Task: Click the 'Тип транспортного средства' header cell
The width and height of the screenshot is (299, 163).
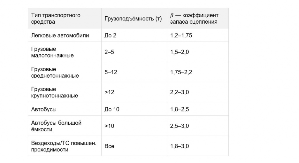Action: [65, 18]
